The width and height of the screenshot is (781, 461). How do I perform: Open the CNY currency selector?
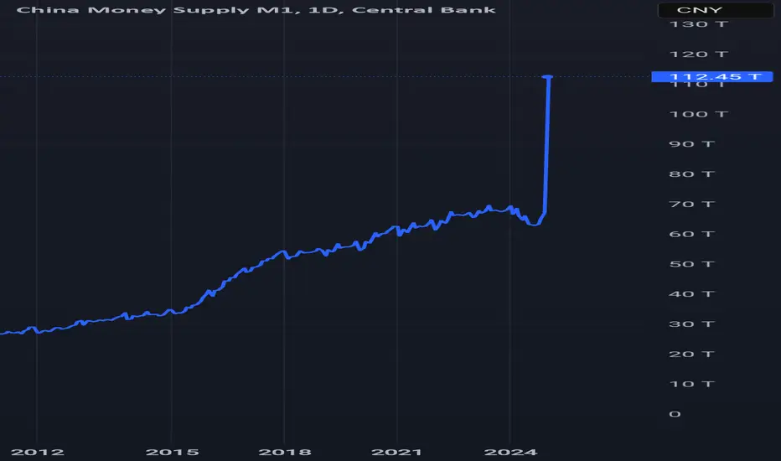[716, 10]
